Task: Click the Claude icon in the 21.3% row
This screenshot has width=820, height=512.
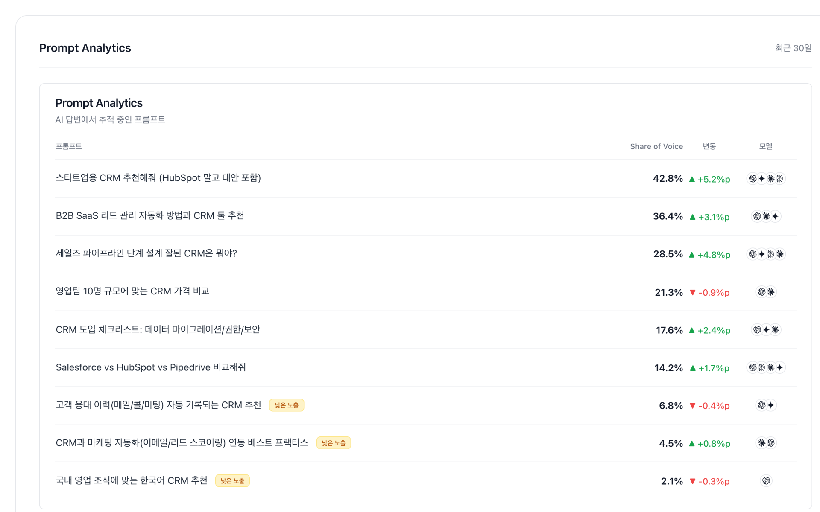Action: (771, 292)
